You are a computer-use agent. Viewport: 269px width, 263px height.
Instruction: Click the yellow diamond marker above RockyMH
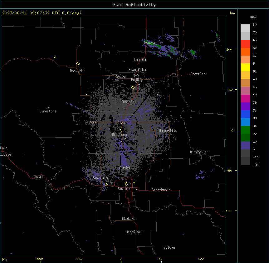[78, 64]
